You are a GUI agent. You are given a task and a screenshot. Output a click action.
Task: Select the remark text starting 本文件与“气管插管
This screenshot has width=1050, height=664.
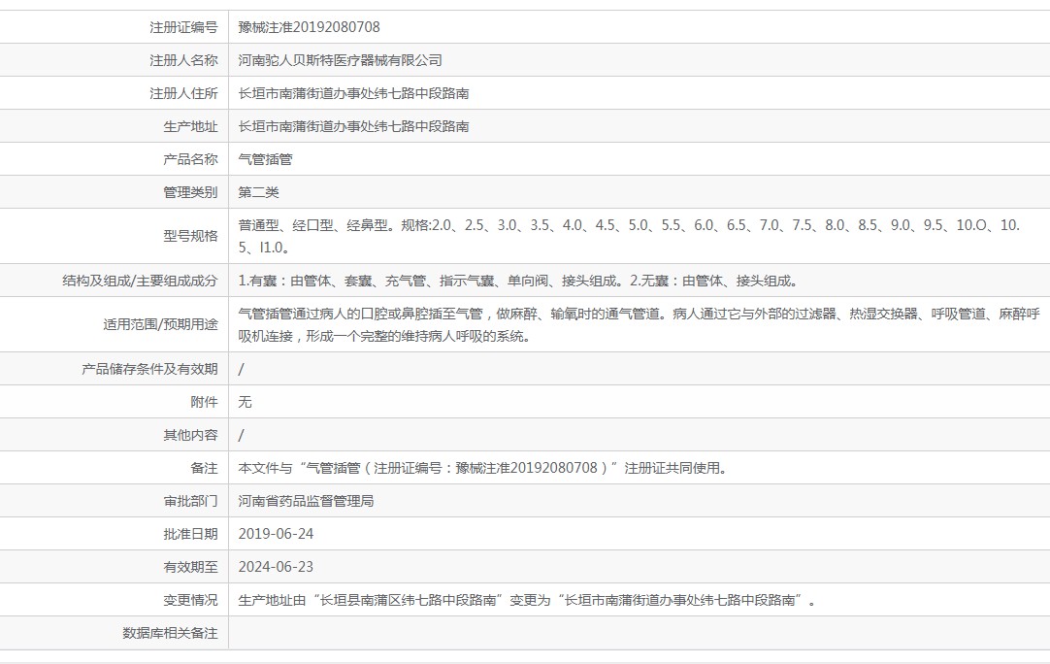pos(483,468)
